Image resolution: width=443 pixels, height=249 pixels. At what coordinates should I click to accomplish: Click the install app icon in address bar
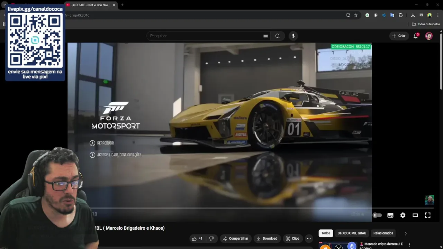[348, 15]
